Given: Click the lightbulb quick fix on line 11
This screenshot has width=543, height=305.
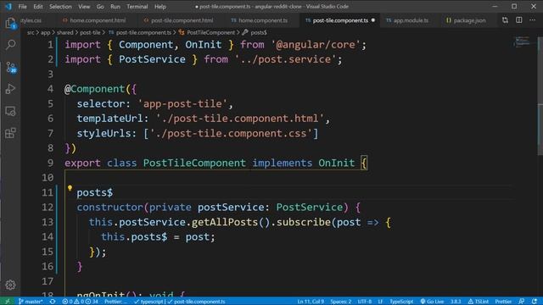Looking at the screenshot, I should click(x=70, y=188).
